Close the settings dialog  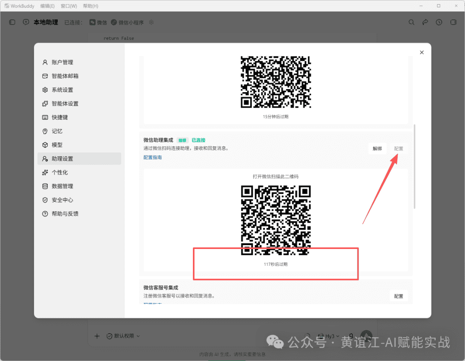click(x=422, y=53)
